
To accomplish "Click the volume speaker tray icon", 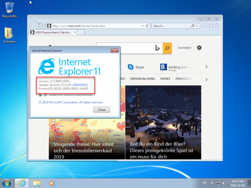I will (224, 183).
